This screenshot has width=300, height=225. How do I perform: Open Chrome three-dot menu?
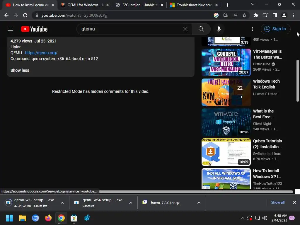294,15
